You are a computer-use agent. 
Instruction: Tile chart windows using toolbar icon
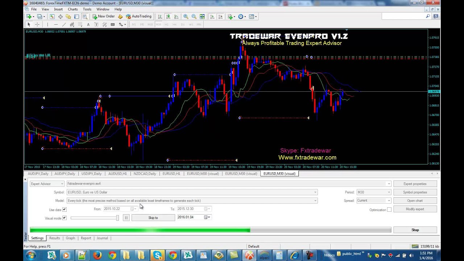(x=202, y=16)
